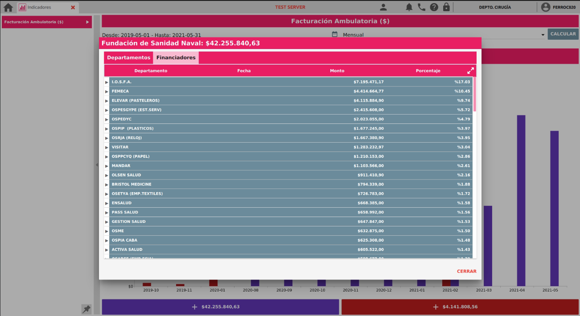Close the Indicadores tab
This screenshot has height=316, width=580.
73,8
